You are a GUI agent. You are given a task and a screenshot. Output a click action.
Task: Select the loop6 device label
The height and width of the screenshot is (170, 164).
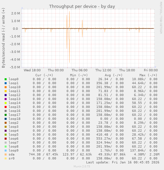click(14, 139)
